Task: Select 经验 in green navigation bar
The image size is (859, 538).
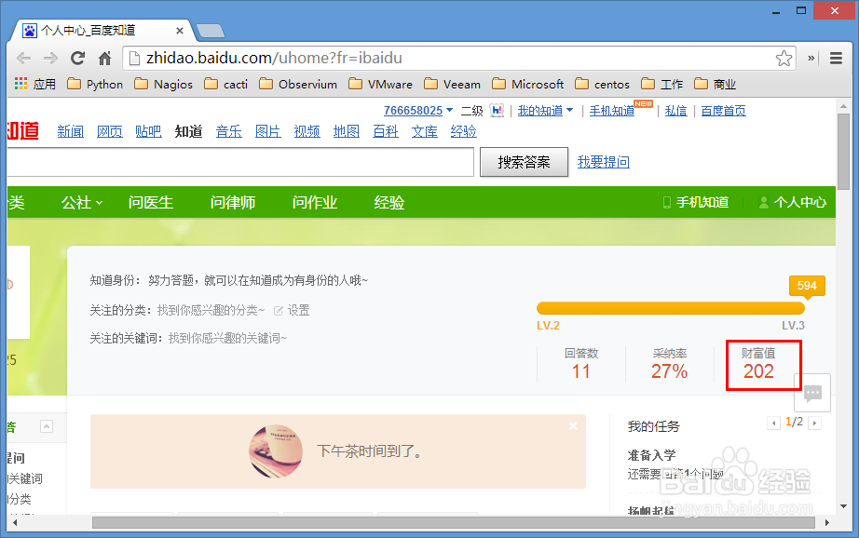Action: coord(389,203)
